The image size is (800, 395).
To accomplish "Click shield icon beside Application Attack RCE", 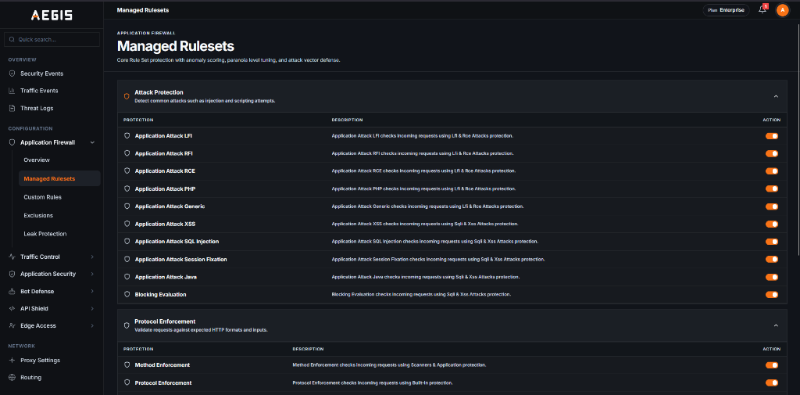I will coord(127,171).
